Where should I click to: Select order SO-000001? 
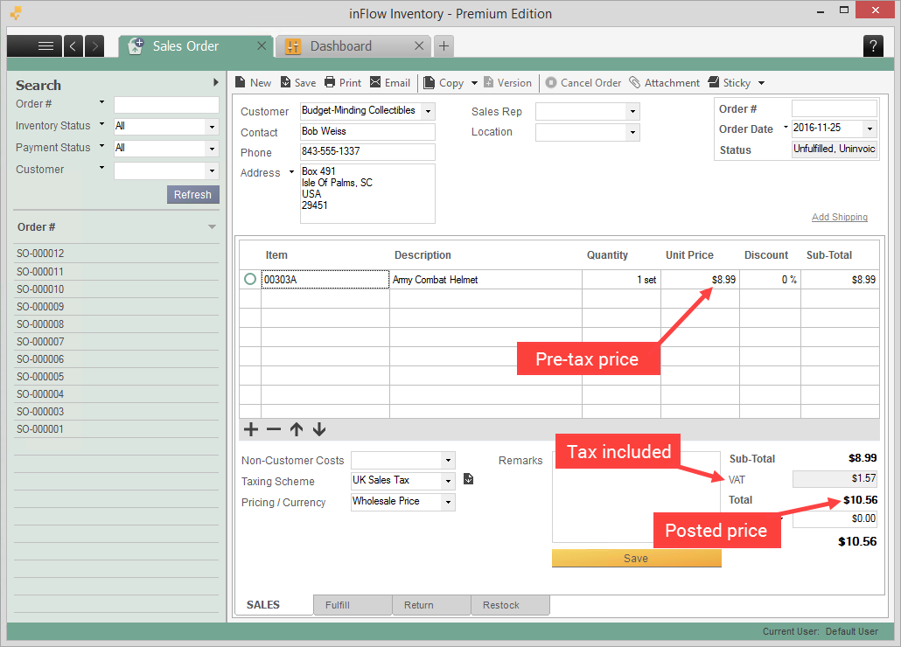click(116, 428)
